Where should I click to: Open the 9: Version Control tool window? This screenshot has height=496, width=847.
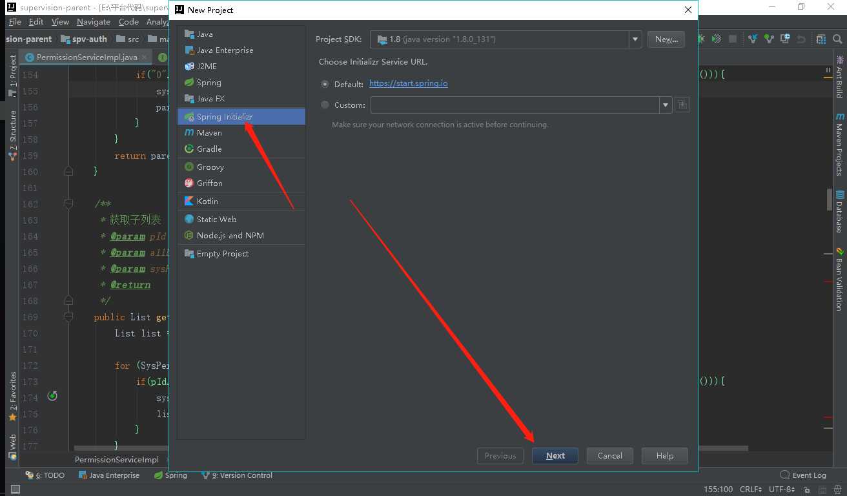(237, 475)
